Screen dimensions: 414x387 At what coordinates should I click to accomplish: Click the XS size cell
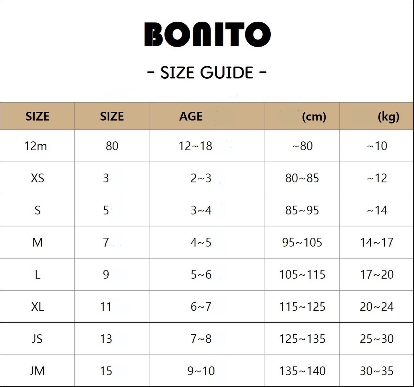(x=38, y=178)
